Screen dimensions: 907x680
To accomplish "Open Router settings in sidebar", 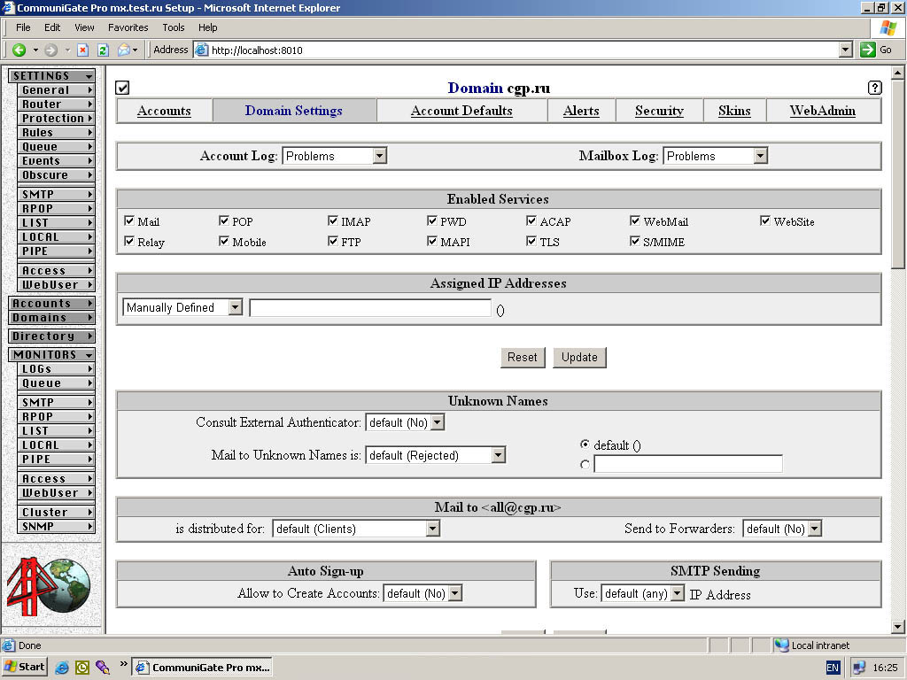I will 57,104.
